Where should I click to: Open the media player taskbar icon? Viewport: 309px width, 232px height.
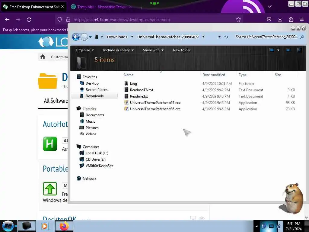pos(45,226)
